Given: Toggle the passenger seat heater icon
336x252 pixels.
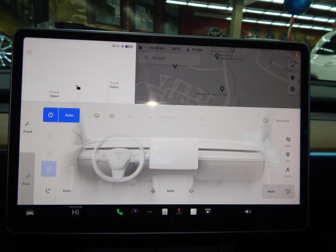Looking at the screenshot, I should [287, 191].
